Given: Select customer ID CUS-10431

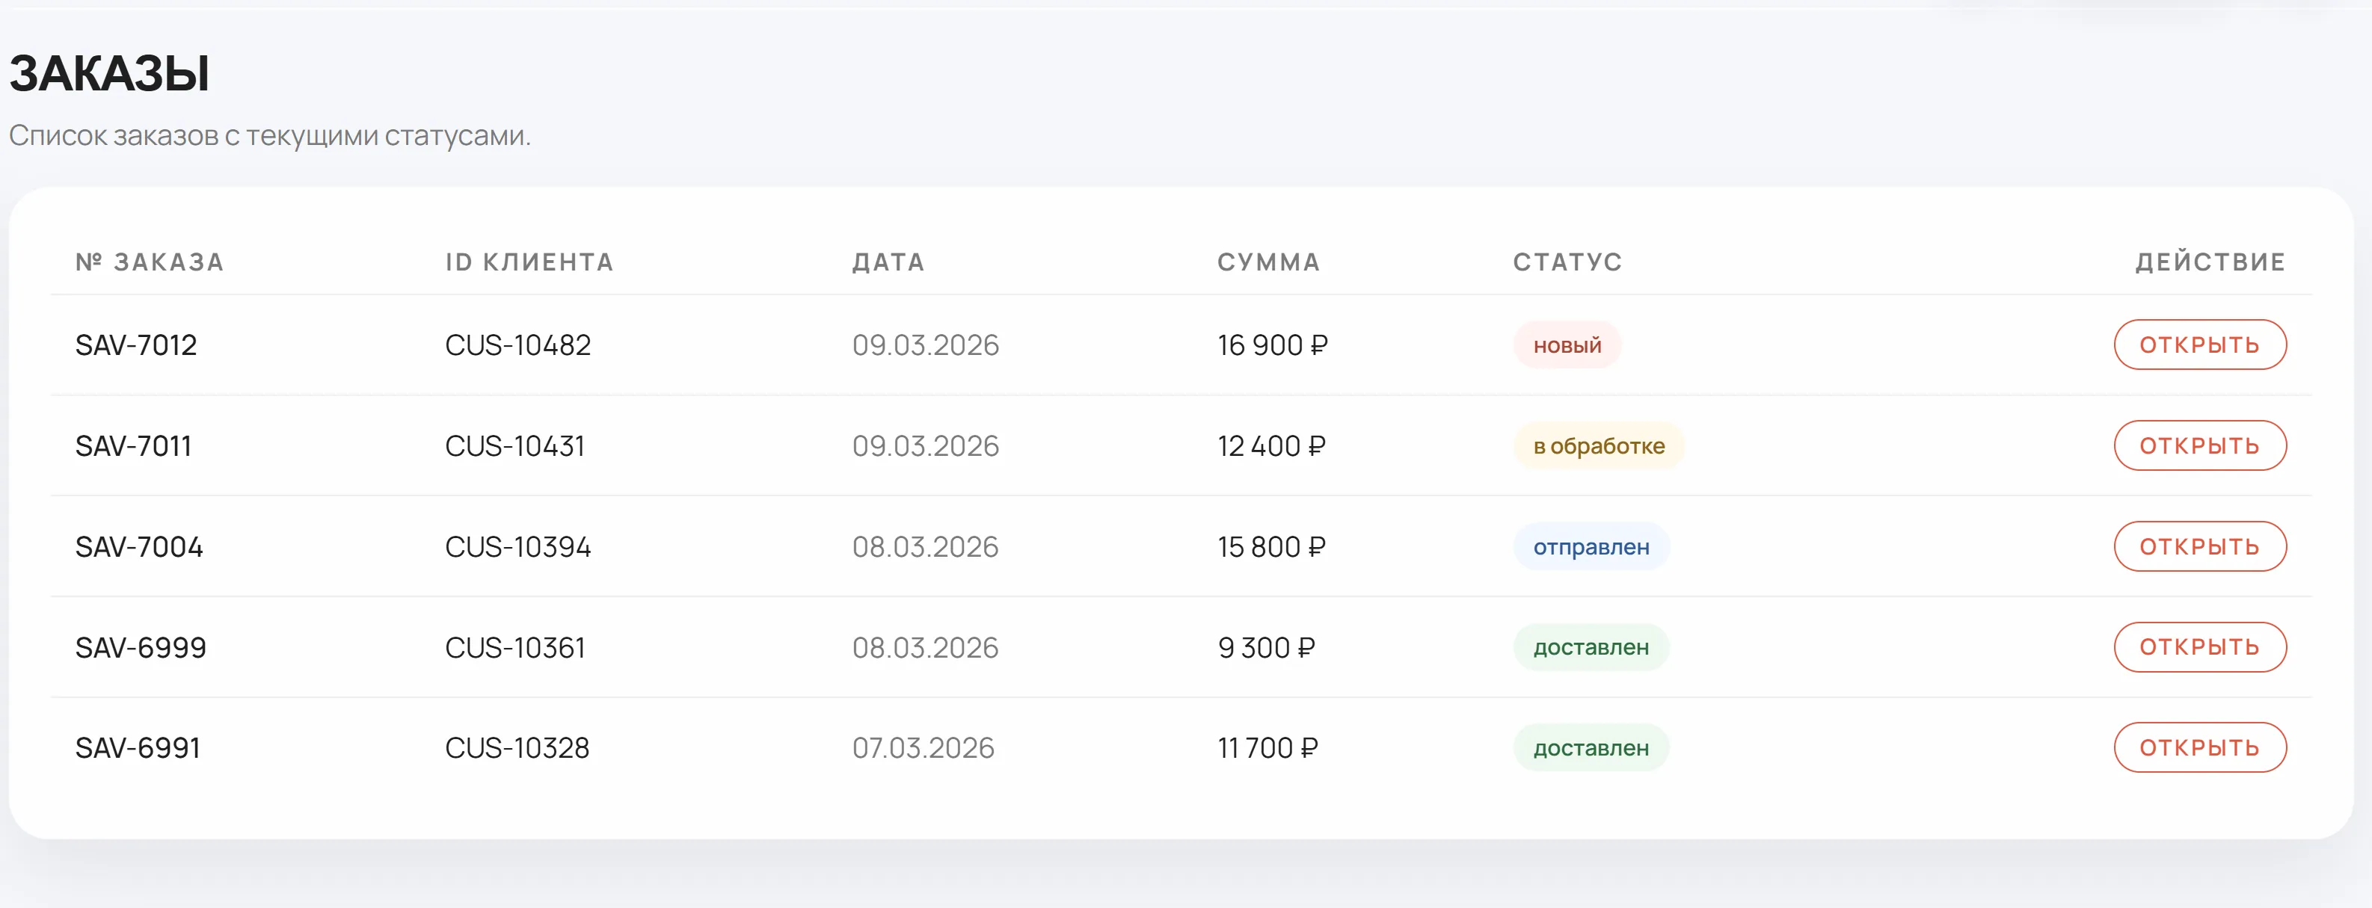Looking at the screenshot, I should [514, 446].
